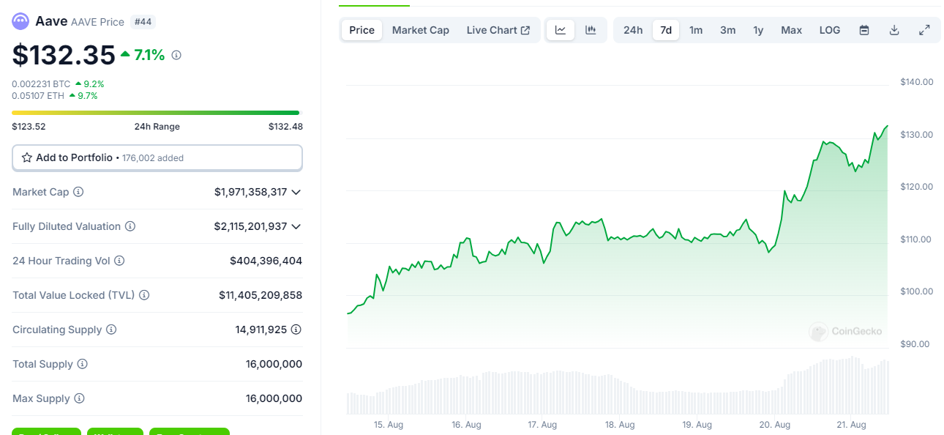Click info icon next to Circulating Supply
Screen dimensions: 944x435
[111, 330]
